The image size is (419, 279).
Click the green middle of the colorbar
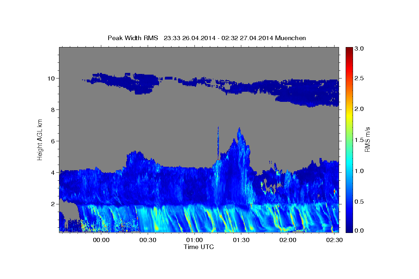coord(349,139)
